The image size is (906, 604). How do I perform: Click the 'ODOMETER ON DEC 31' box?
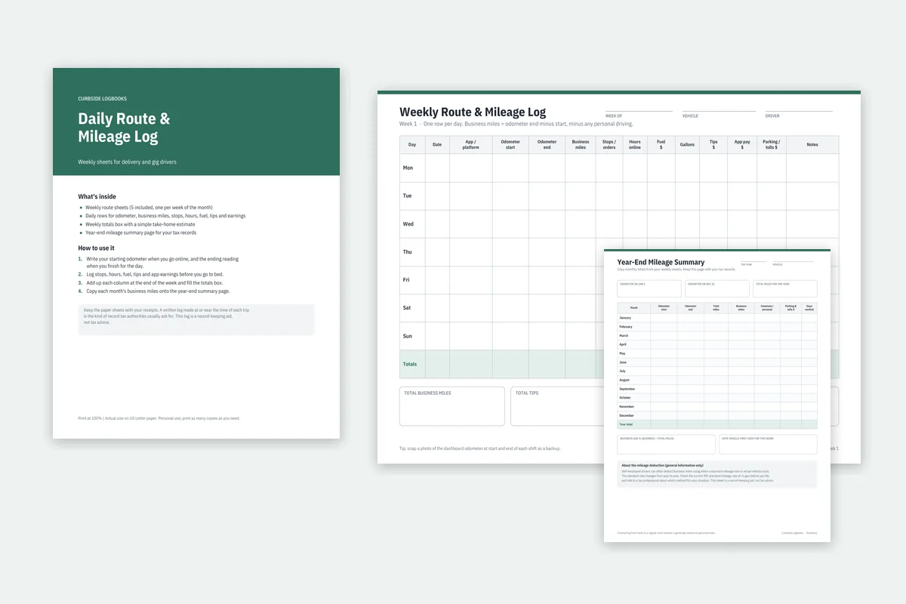(717, 288)
